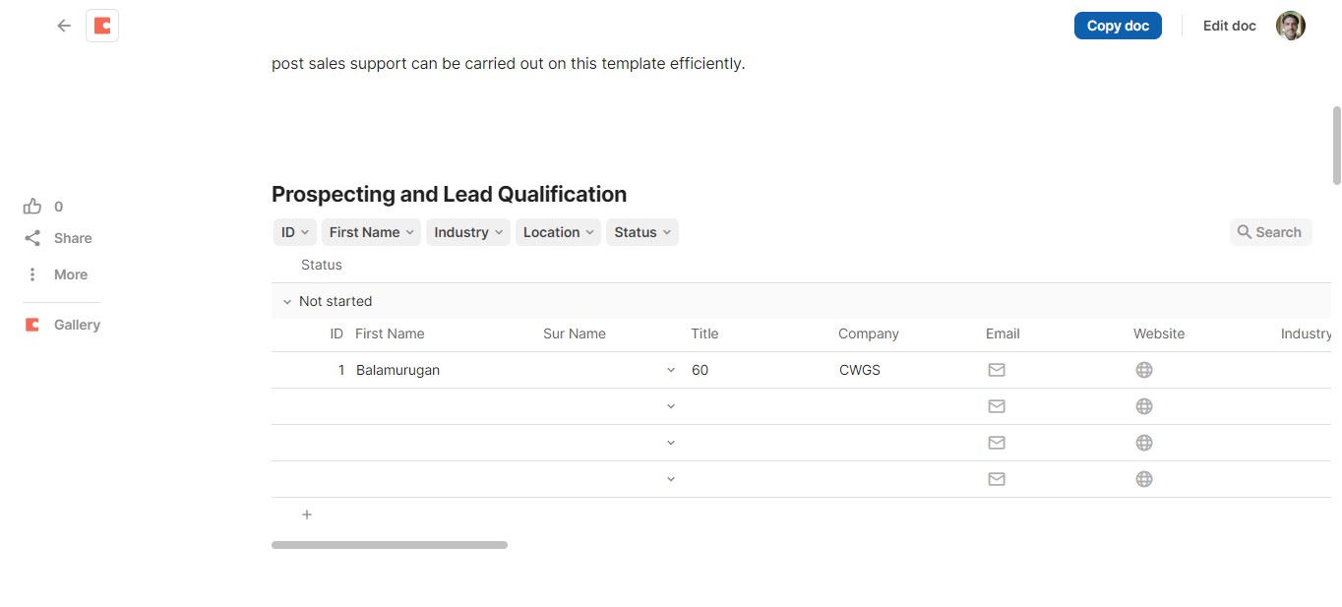Open the Industry filter dropdown

coord(468,232)
